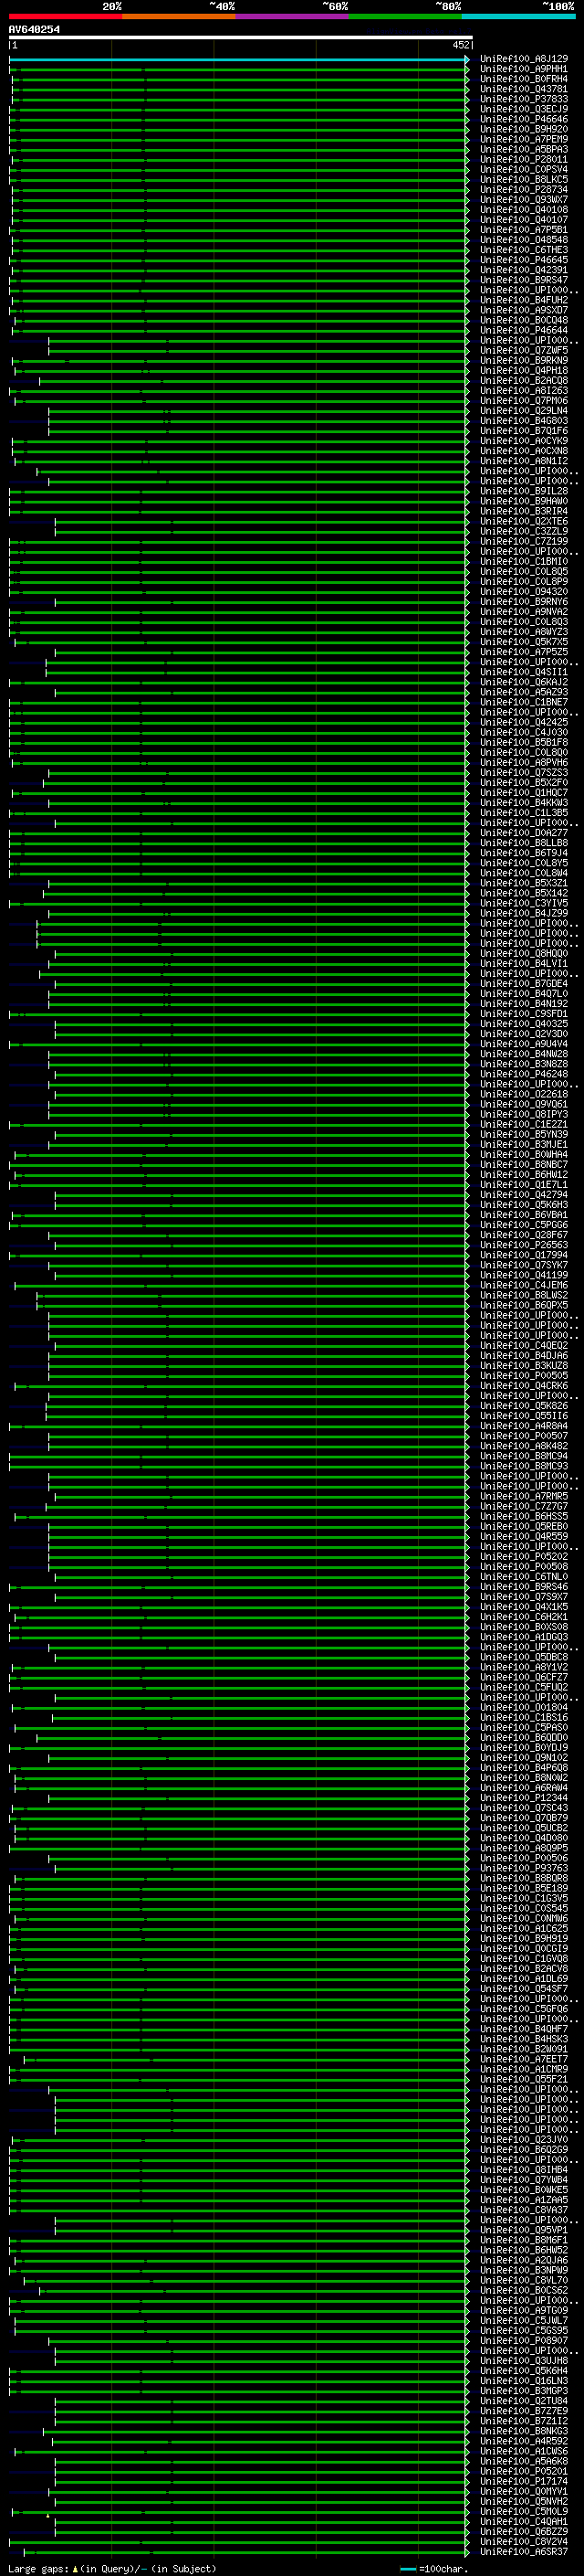
Task: Select the AV640254 query label
Action: point(34,29)
